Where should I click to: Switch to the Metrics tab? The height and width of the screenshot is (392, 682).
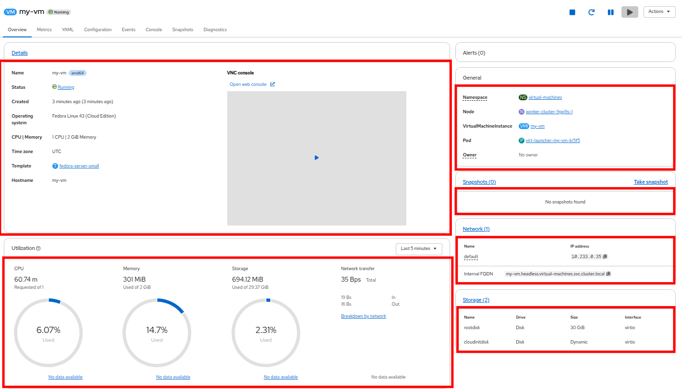point(44,30)
